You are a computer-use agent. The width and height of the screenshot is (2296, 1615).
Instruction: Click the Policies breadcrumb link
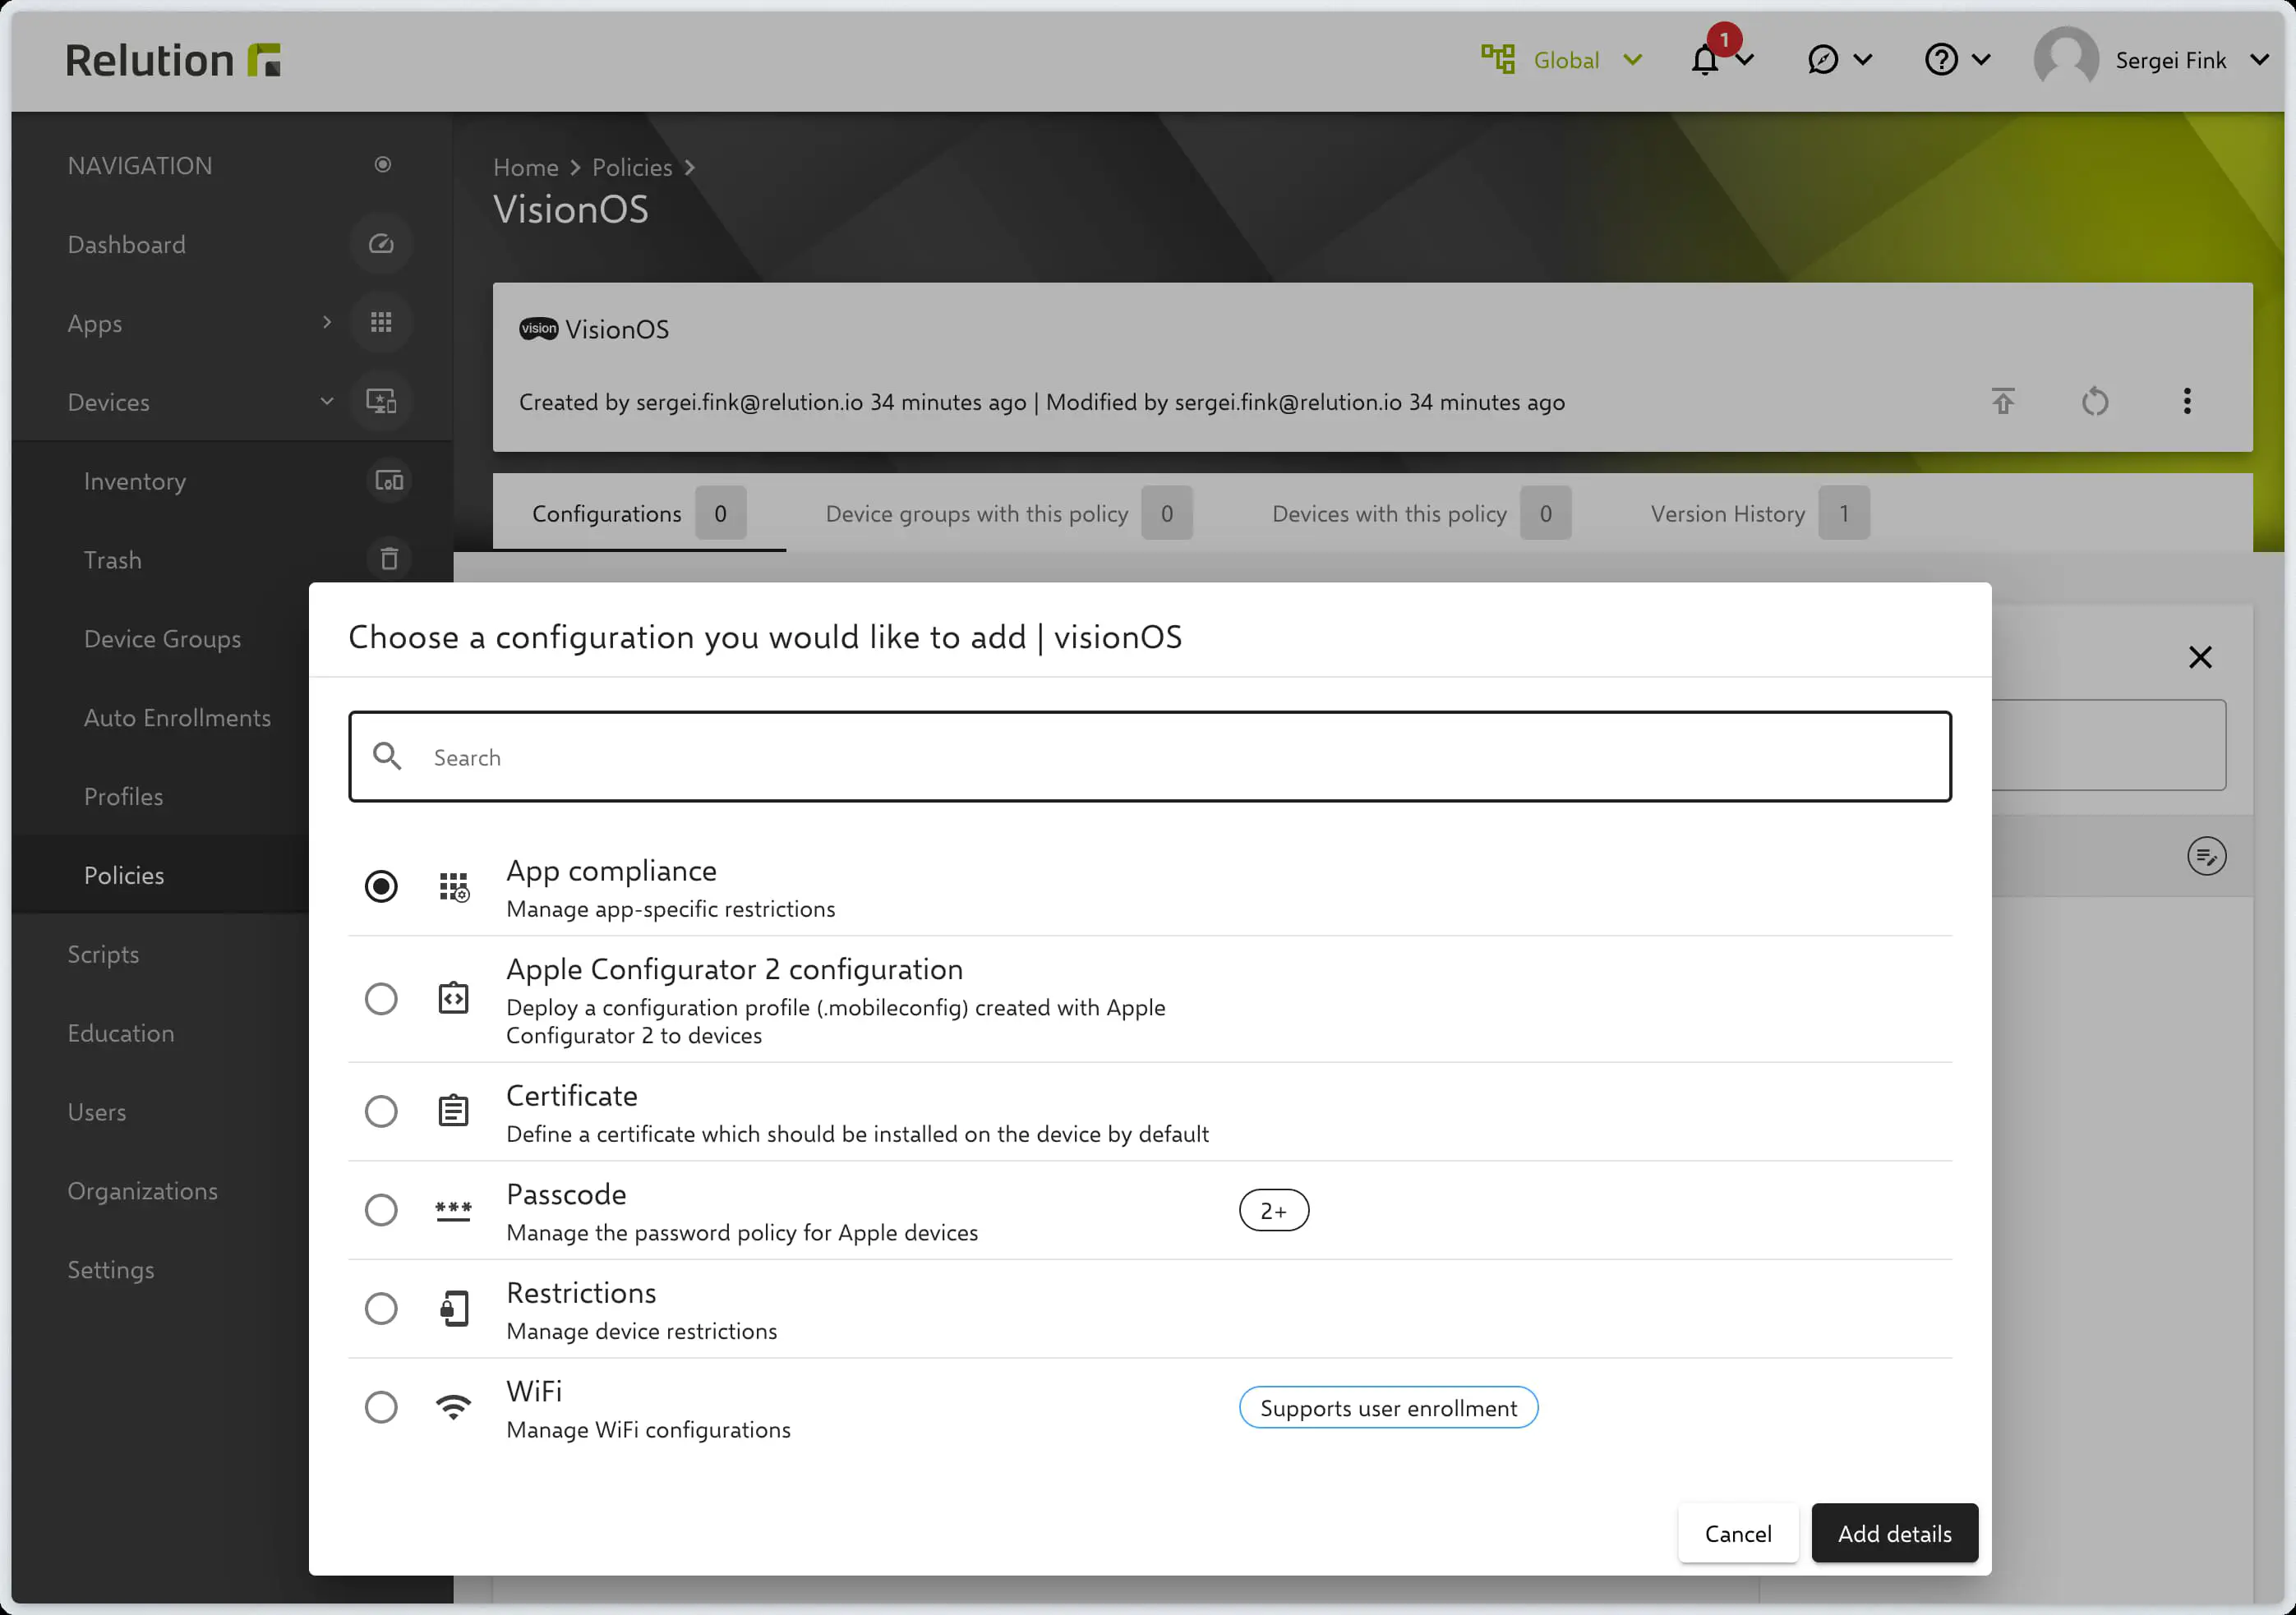pos(632,167)
